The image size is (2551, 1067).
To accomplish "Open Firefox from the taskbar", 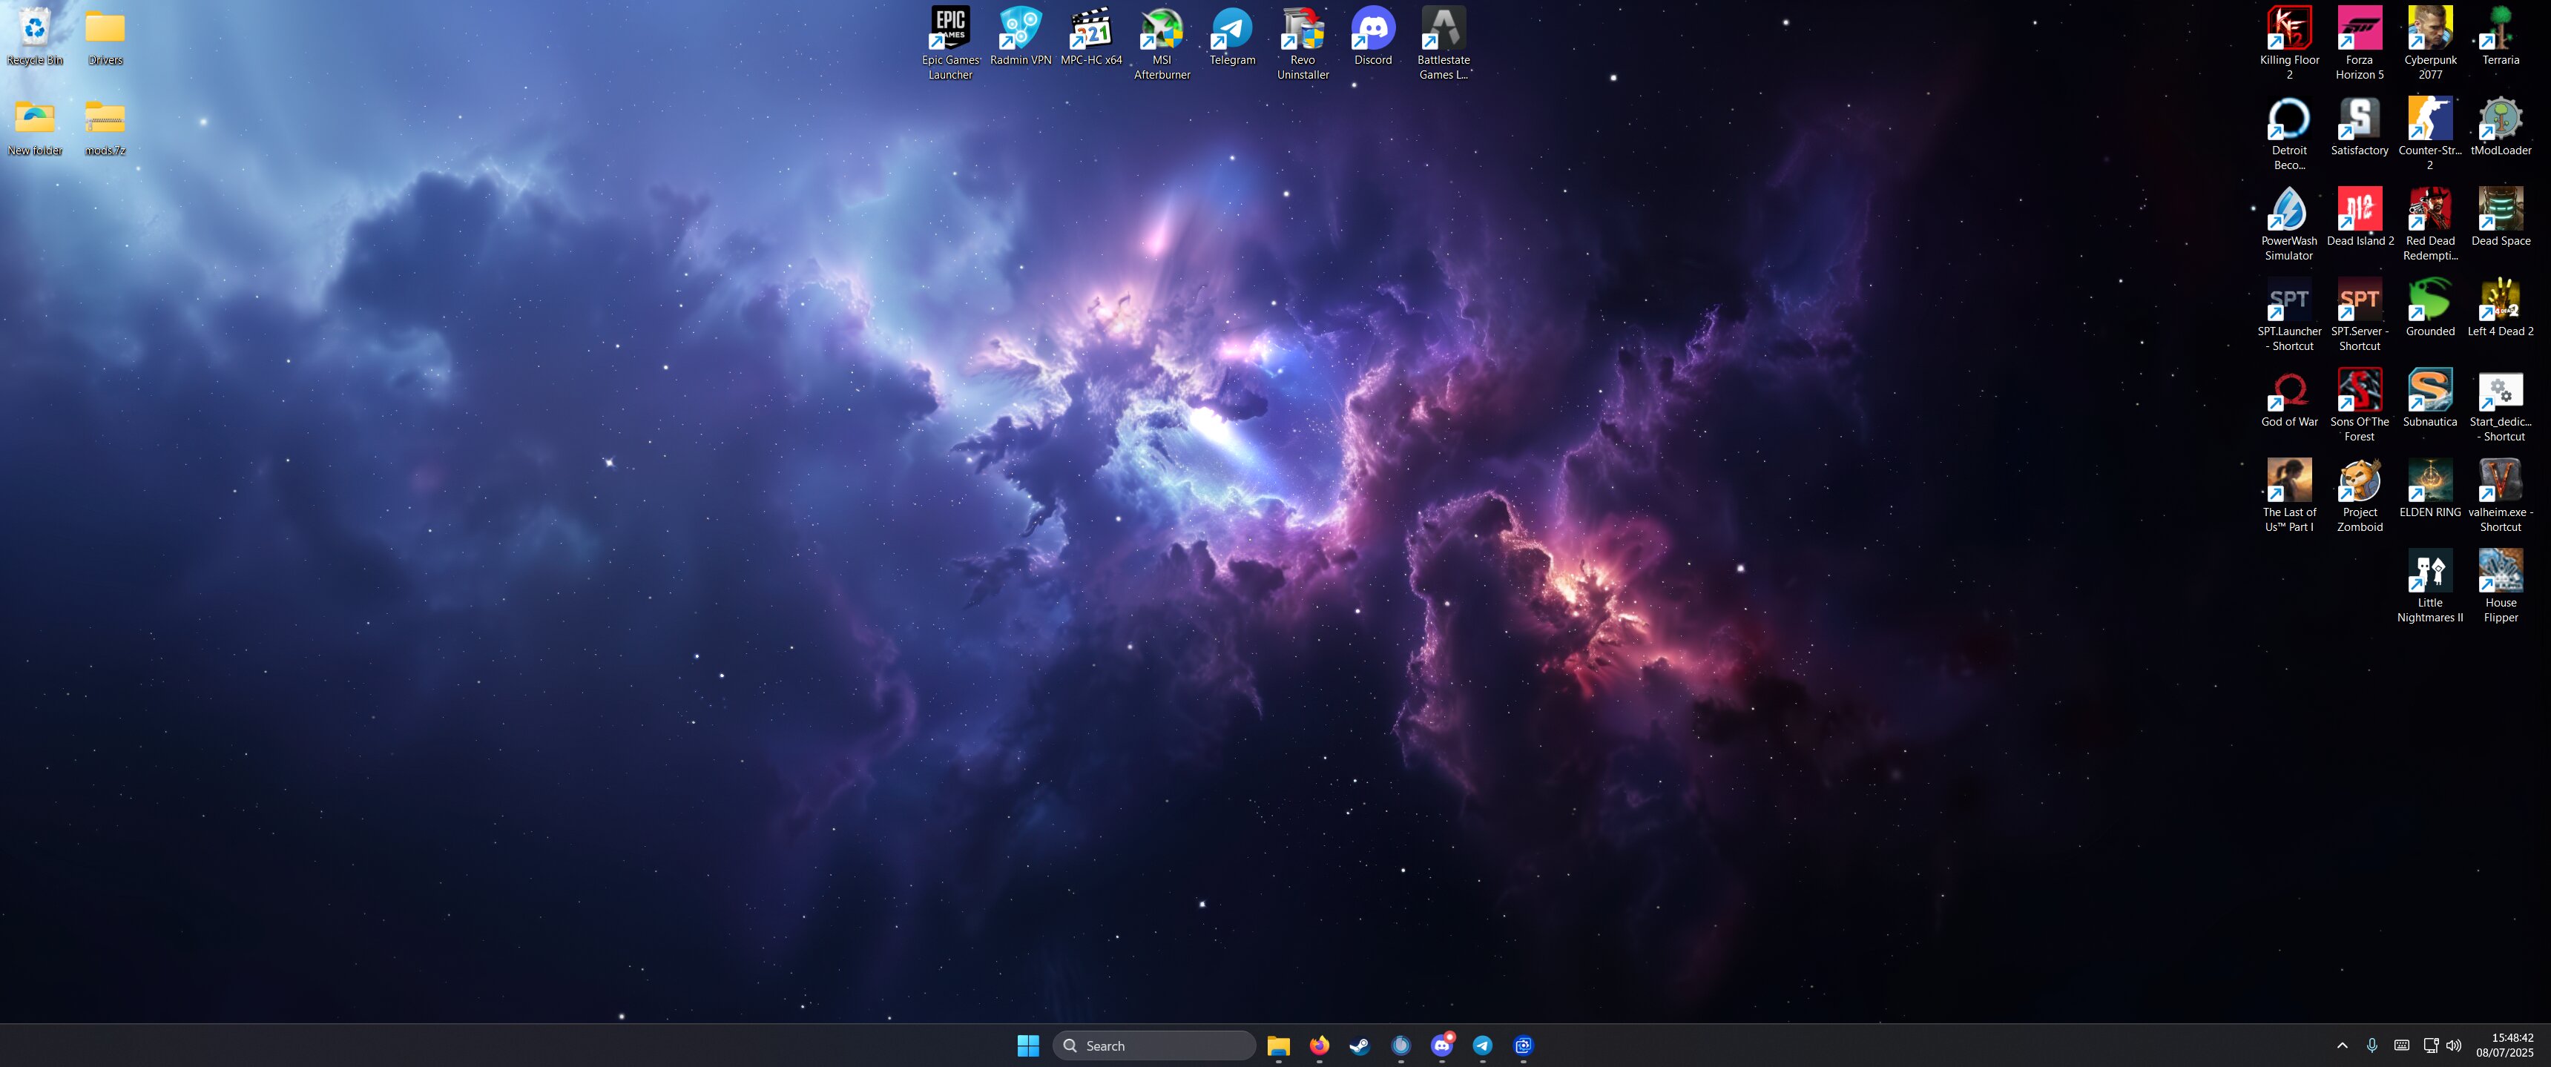I will pos(1319,1045).
